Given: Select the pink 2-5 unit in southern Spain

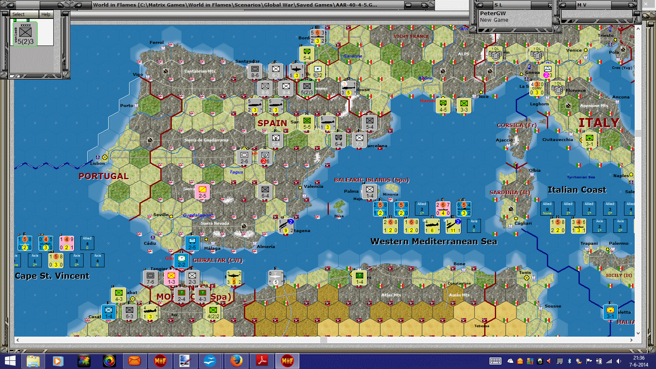Looking at the screenshot, I should pos(203,191).
